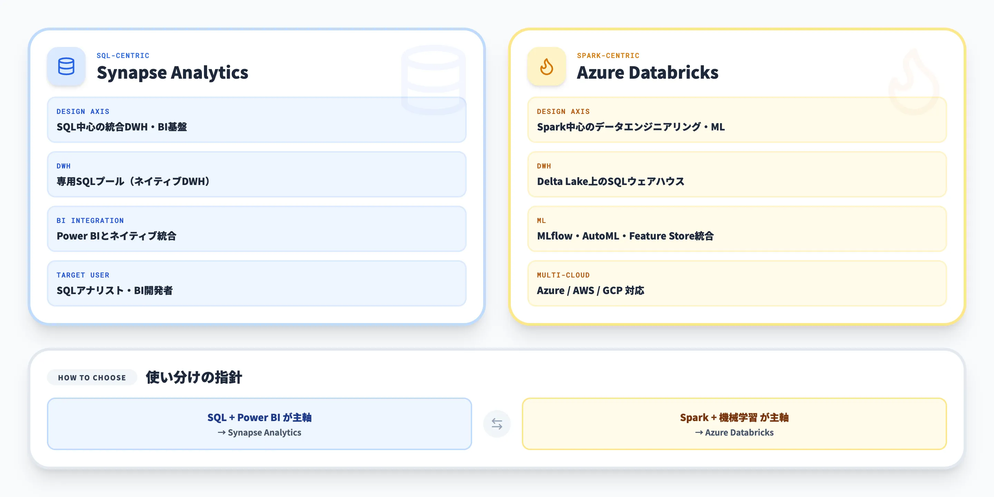
Task: Click the SQL-CENTRIC label
Action: tap(123, 56)
